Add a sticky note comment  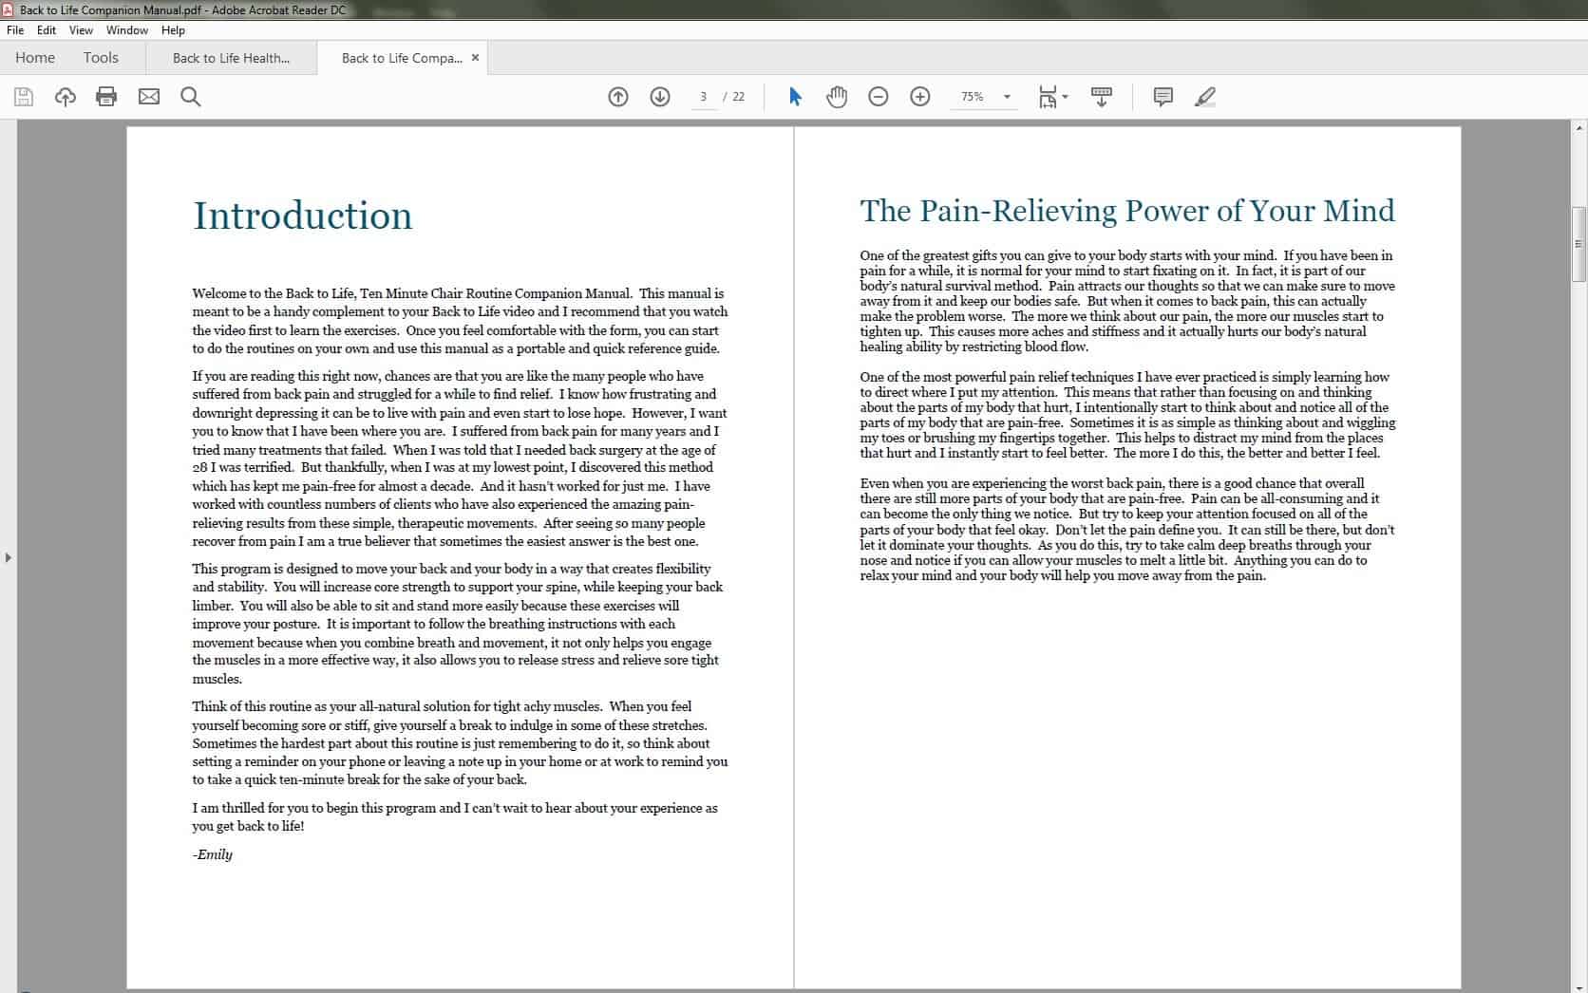click(x=1162, y=96)
